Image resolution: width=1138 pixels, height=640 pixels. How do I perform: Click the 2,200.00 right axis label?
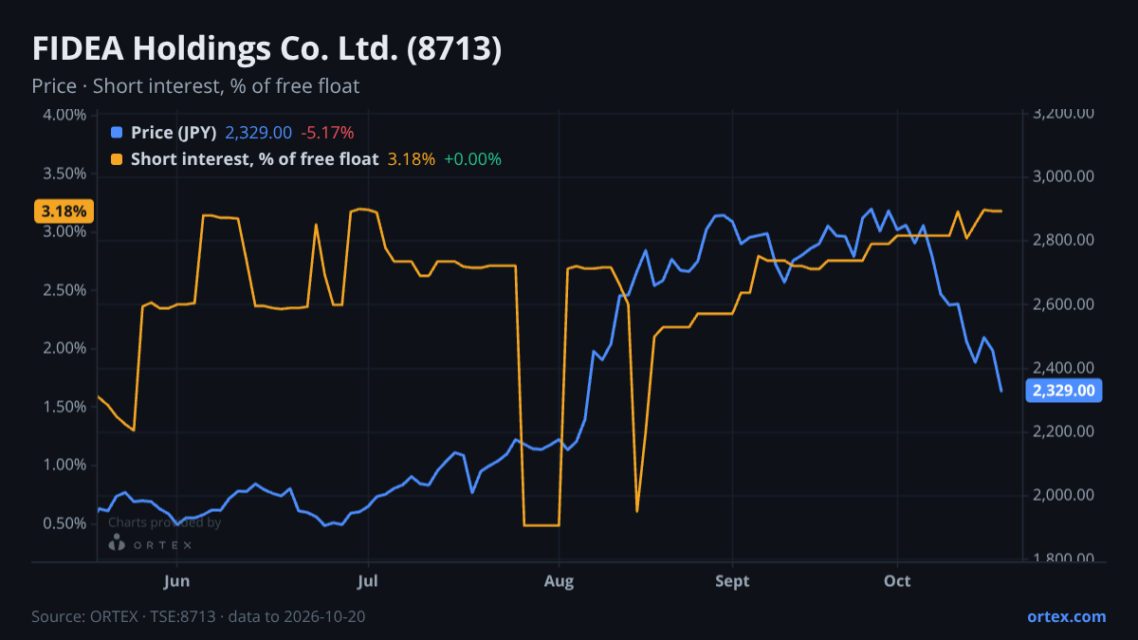(x=1064, y=431)
